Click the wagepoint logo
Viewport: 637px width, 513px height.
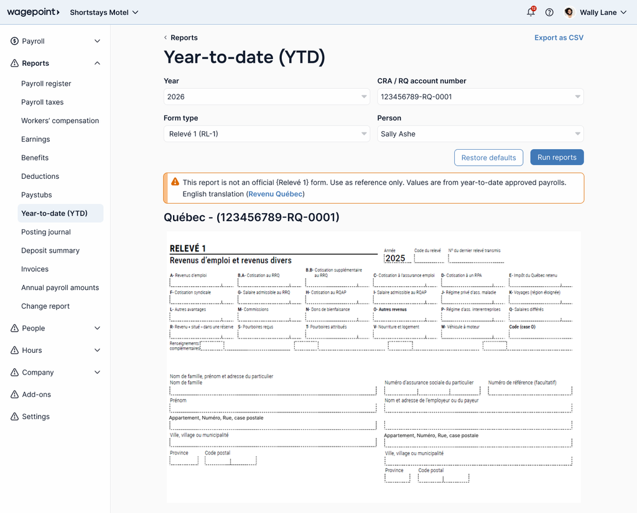tap(34, 12)
